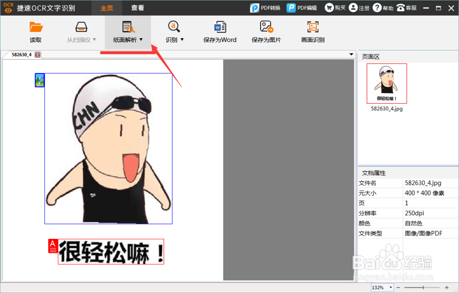Open the PDF转换 converter tool
The image size is (459, 293).
click(266, 8)
